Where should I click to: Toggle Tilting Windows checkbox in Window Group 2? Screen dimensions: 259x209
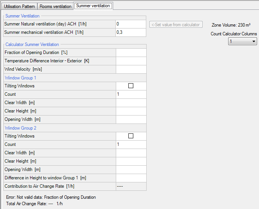point(131,136)
